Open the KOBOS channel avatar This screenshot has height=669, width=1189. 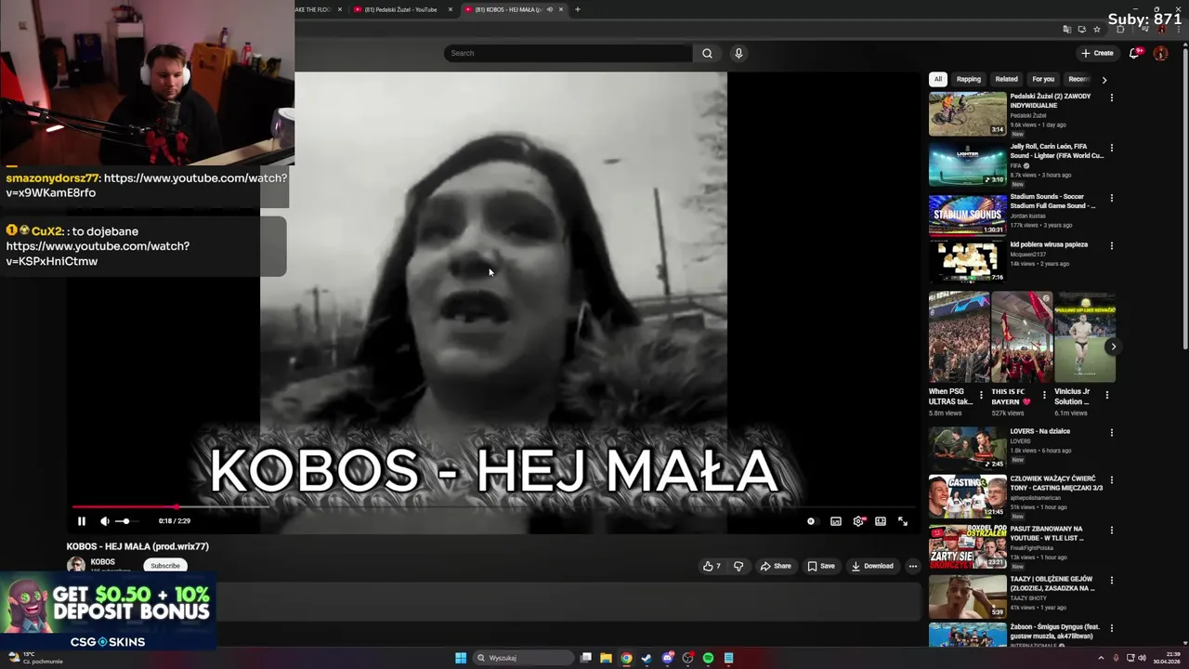tap(76, 565)
